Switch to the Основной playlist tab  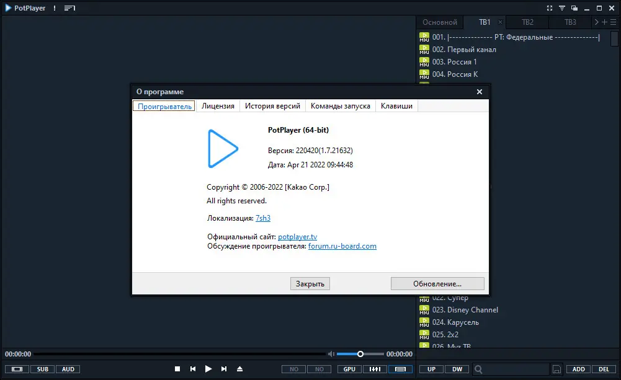440,22
